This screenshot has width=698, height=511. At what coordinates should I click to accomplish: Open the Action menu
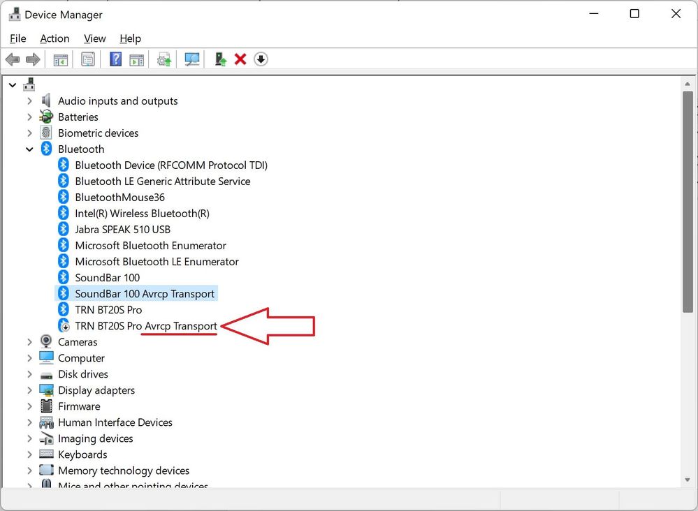click(54, 38)
